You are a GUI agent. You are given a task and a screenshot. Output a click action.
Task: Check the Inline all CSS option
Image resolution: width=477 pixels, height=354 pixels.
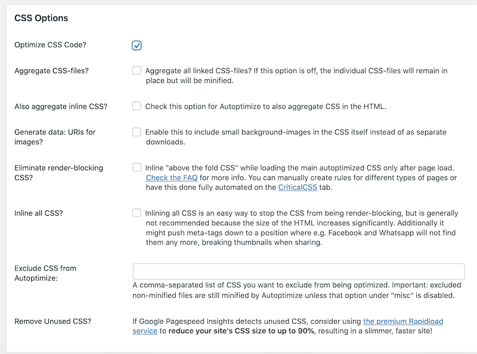point(137,213)
